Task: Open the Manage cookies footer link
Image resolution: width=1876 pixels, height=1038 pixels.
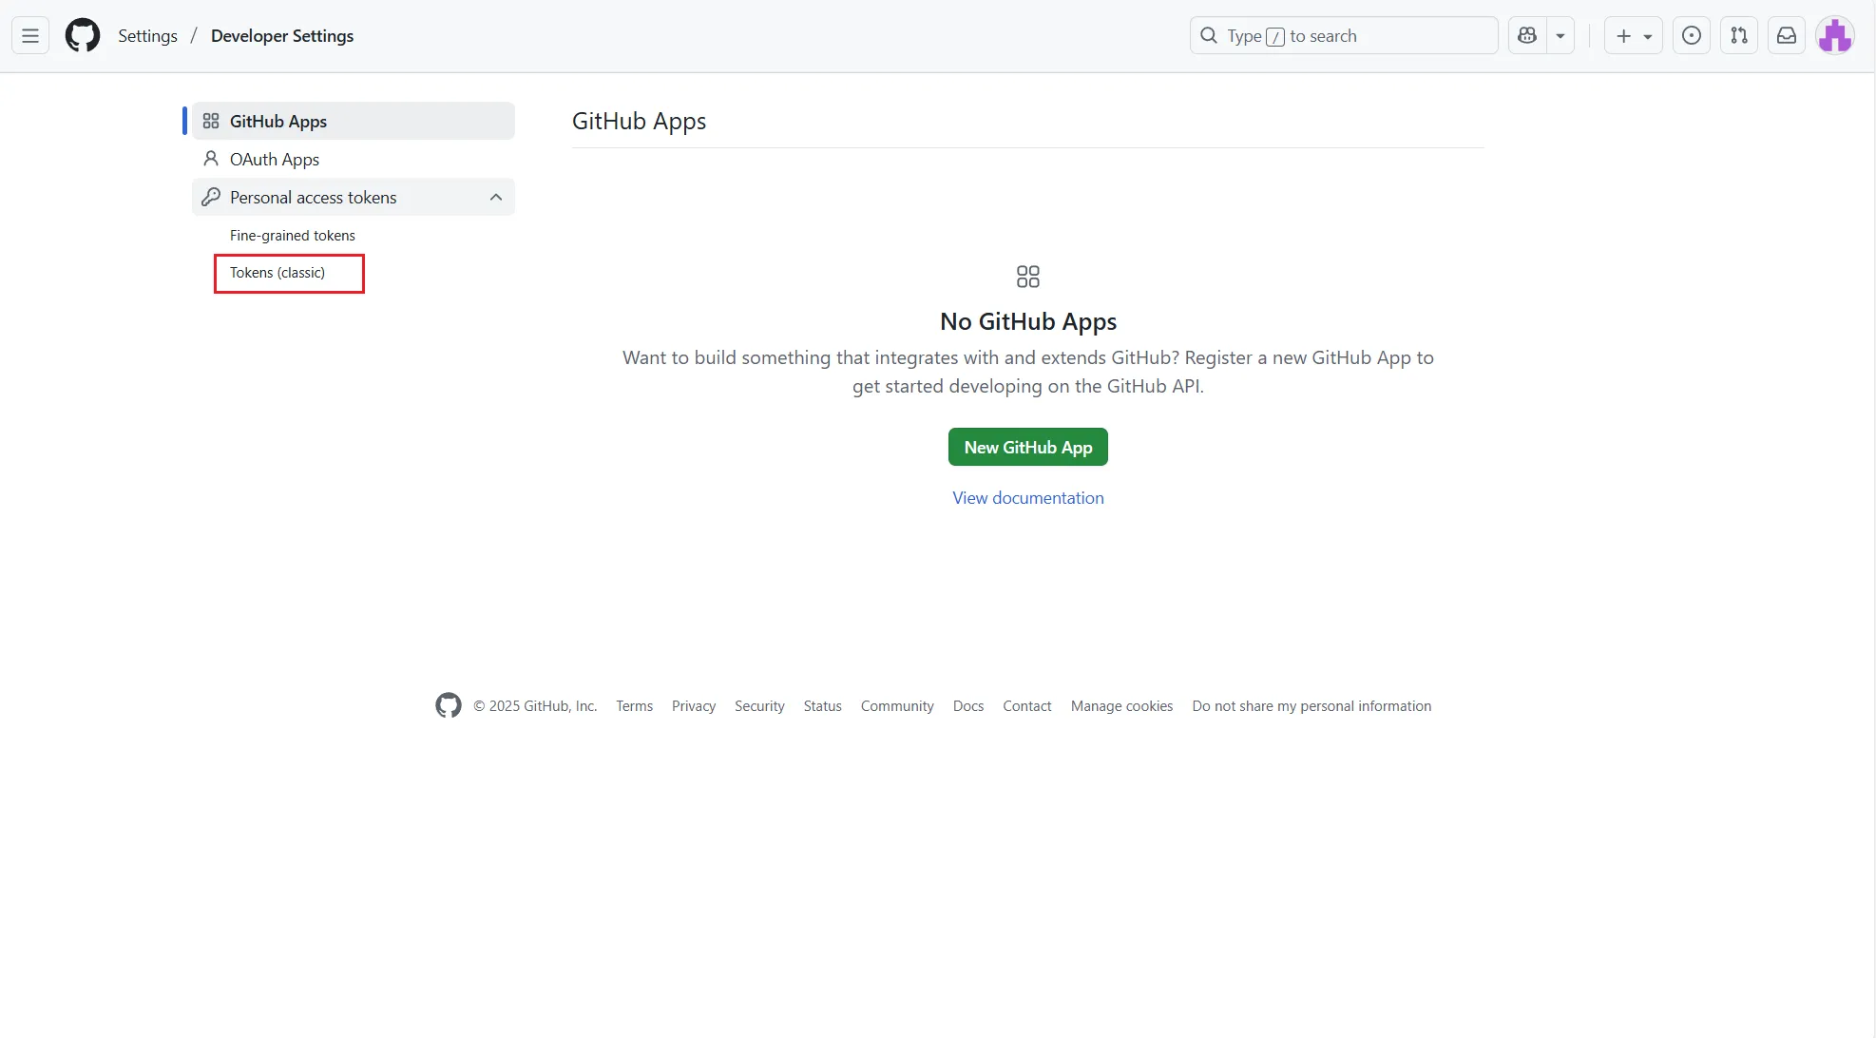Action: coord(1121,706)
